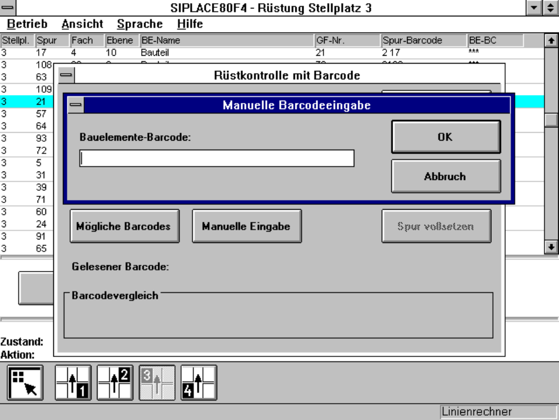Click the Bauteil cell in first row
The image size is (559, 420).
(x=154, y=53)
